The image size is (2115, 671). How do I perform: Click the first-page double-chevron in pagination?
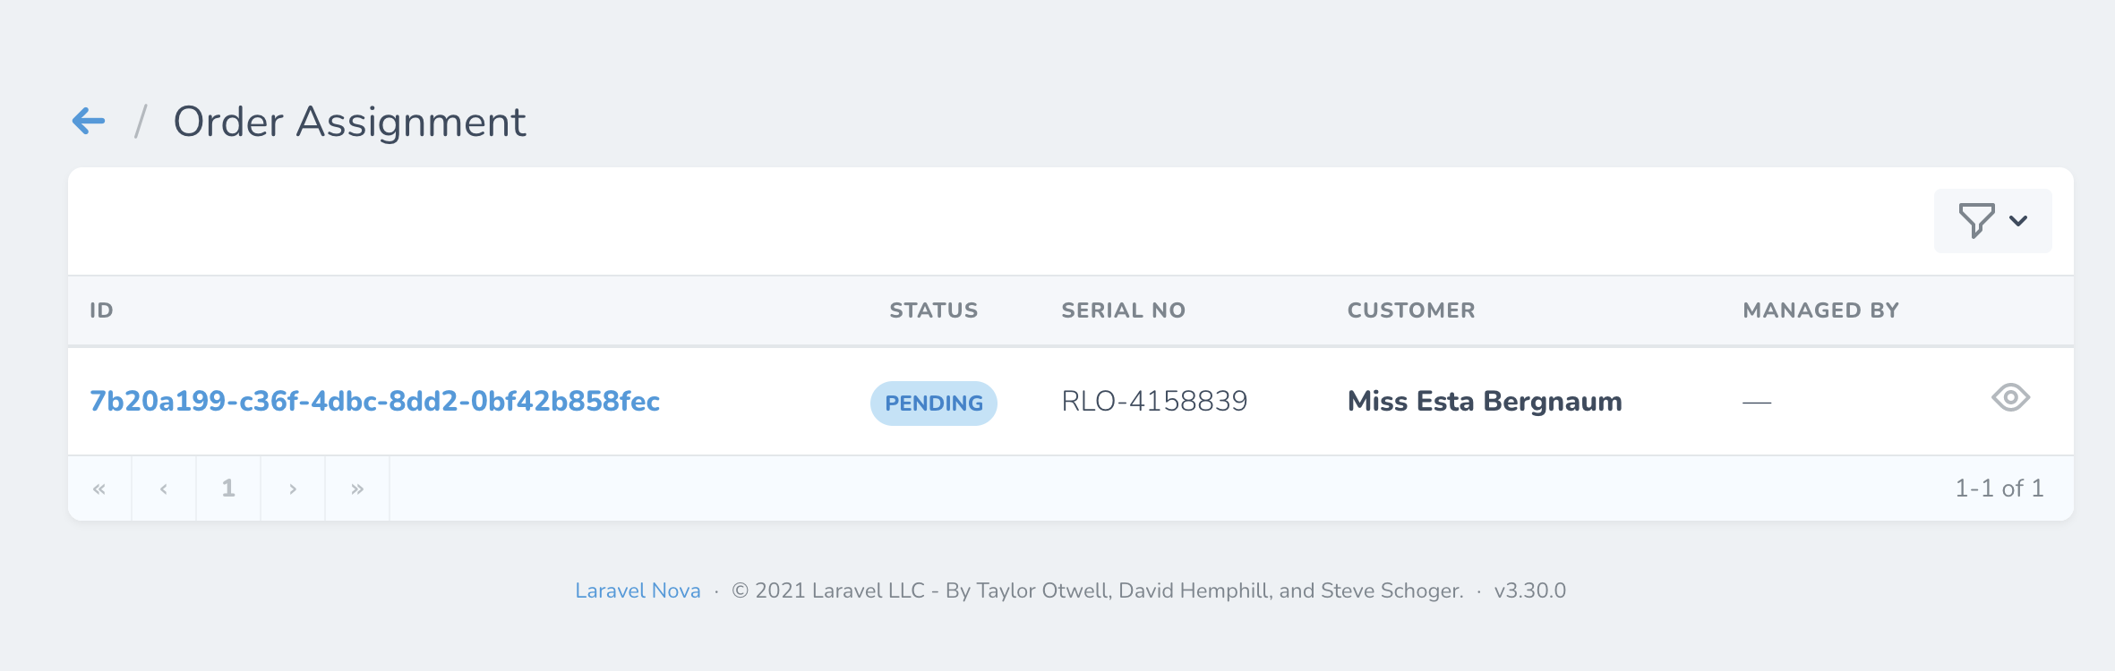pyautogui.click(x=99, y=488)
